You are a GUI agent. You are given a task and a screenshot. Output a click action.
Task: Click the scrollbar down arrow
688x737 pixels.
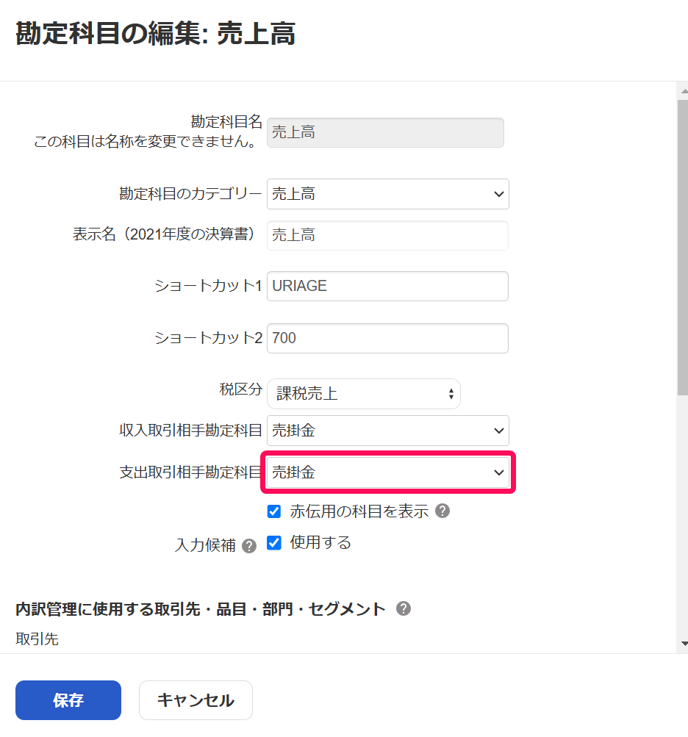684,644
